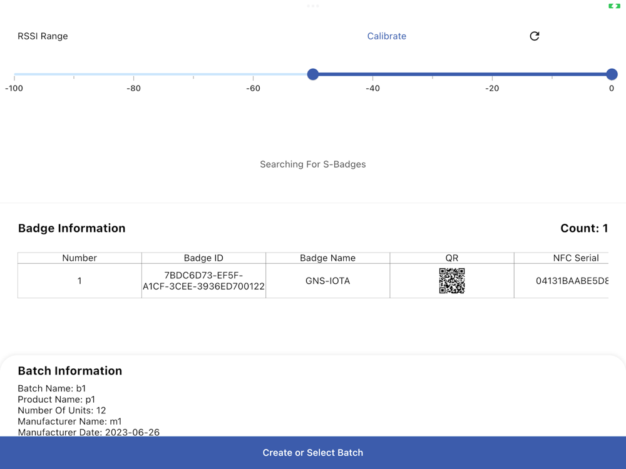Click the Manufacturer Name: m1 line

tap(69, 421)
